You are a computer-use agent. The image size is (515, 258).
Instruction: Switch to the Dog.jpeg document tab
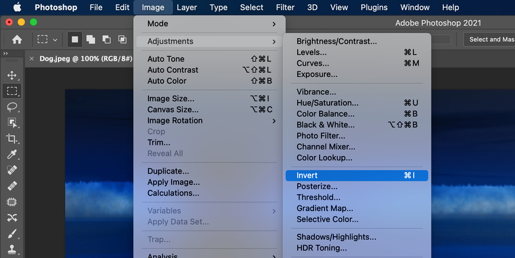coord(86,59)
